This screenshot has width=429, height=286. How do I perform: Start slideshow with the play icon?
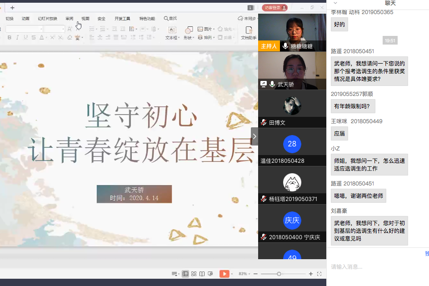tap(224, 273)
